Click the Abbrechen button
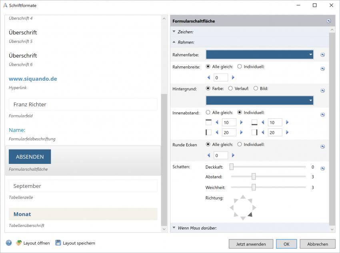 click(x=318, y=244)
